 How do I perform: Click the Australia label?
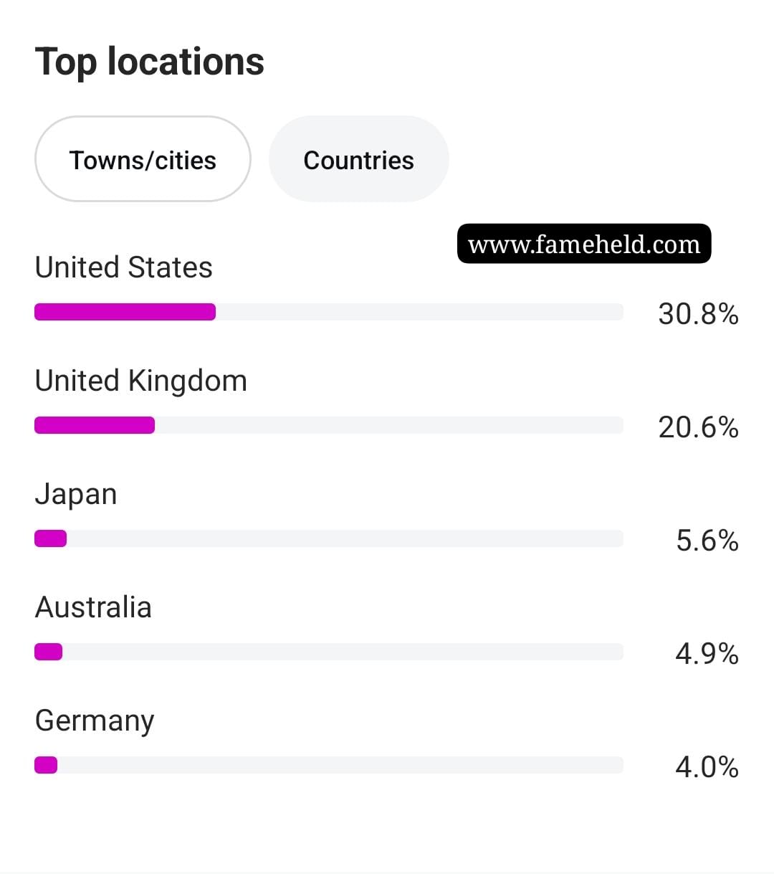tap(93, 607)
